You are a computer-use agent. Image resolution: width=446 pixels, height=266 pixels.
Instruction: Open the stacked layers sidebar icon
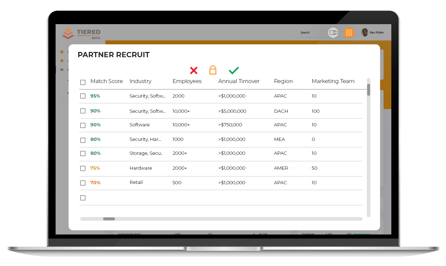[x=62, y=61]
